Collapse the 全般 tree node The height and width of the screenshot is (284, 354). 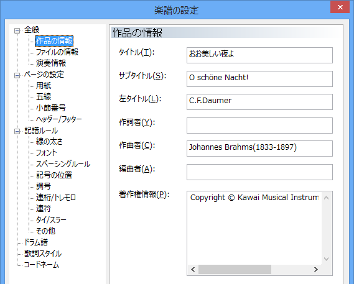pos(17,30)
